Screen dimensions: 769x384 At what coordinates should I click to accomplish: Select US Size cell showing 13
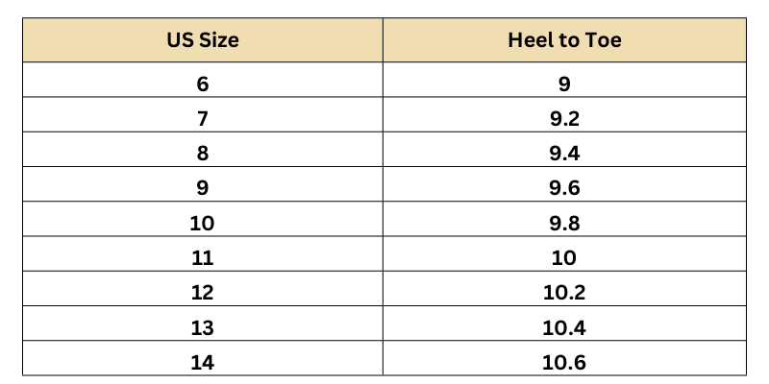point(202,328)
